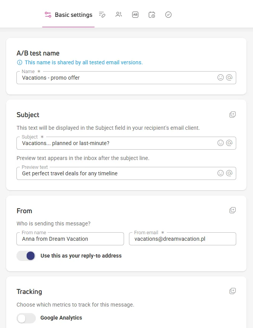Screen dimensions: 253x328
Task: Enable Google Analytics tracking
Action: 26,318
